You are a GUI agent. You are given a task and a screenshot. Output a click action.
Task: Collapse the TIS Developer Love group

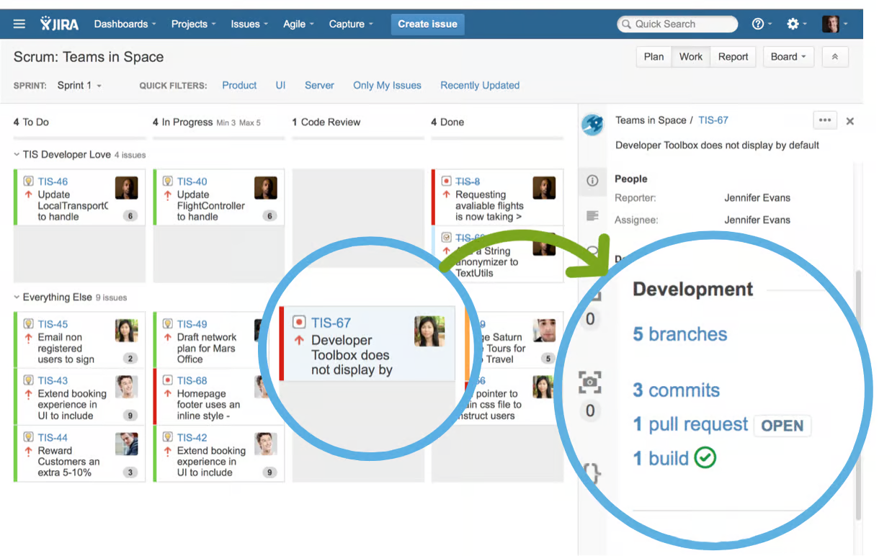click(18, 154)
